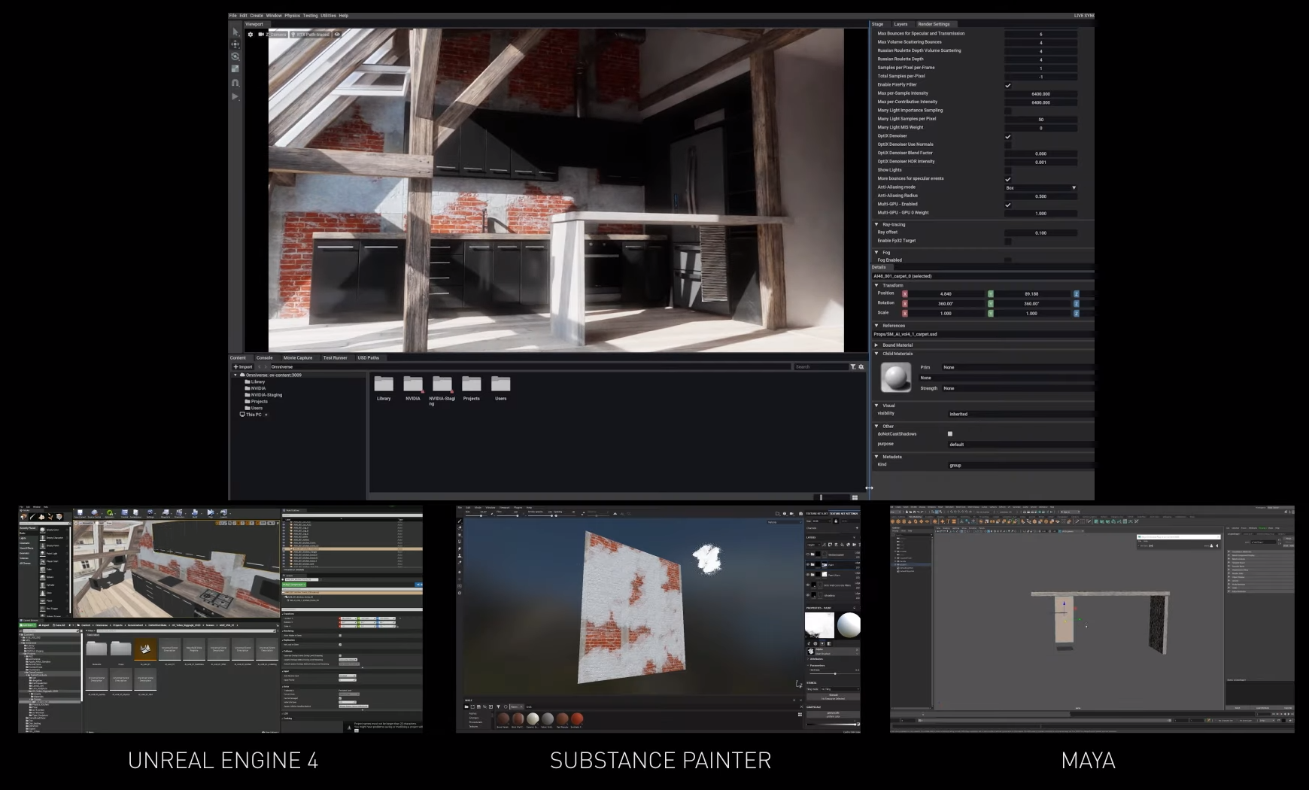This screenshot has height=790, width=1309.
Task: Click the white material sphere in Substance Painter
Action: point(849,624)
